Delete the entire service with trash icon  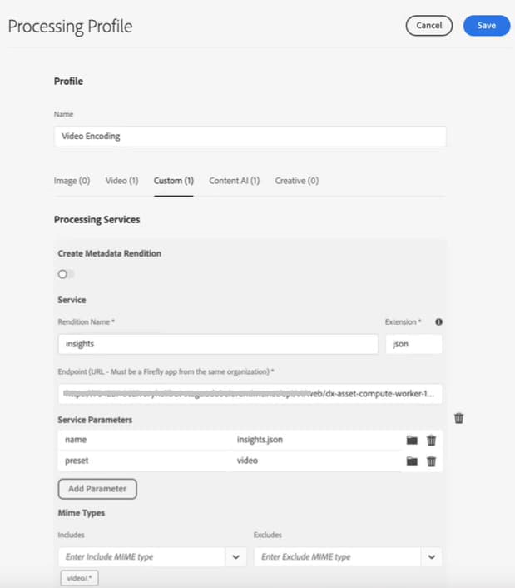click(x=458, y=418)
